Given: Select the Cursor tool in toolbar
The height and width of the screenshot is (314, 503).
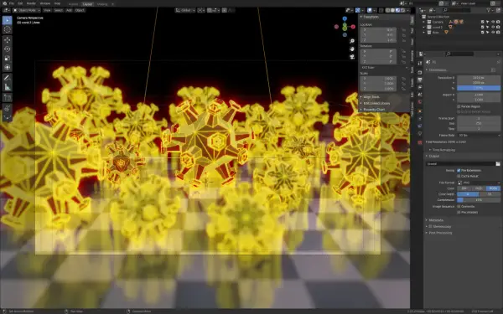Looking at the screenshot, I should click(x=7, y=29).
